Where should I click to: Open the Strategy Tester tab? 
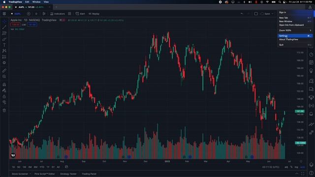point(68,174)
